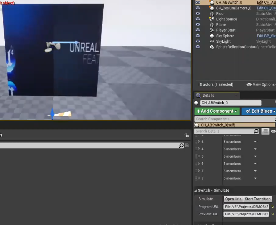276x225 pixels.
Task: Toggle the Floor actor's eye icon
Action: click(x=198, y=13)
